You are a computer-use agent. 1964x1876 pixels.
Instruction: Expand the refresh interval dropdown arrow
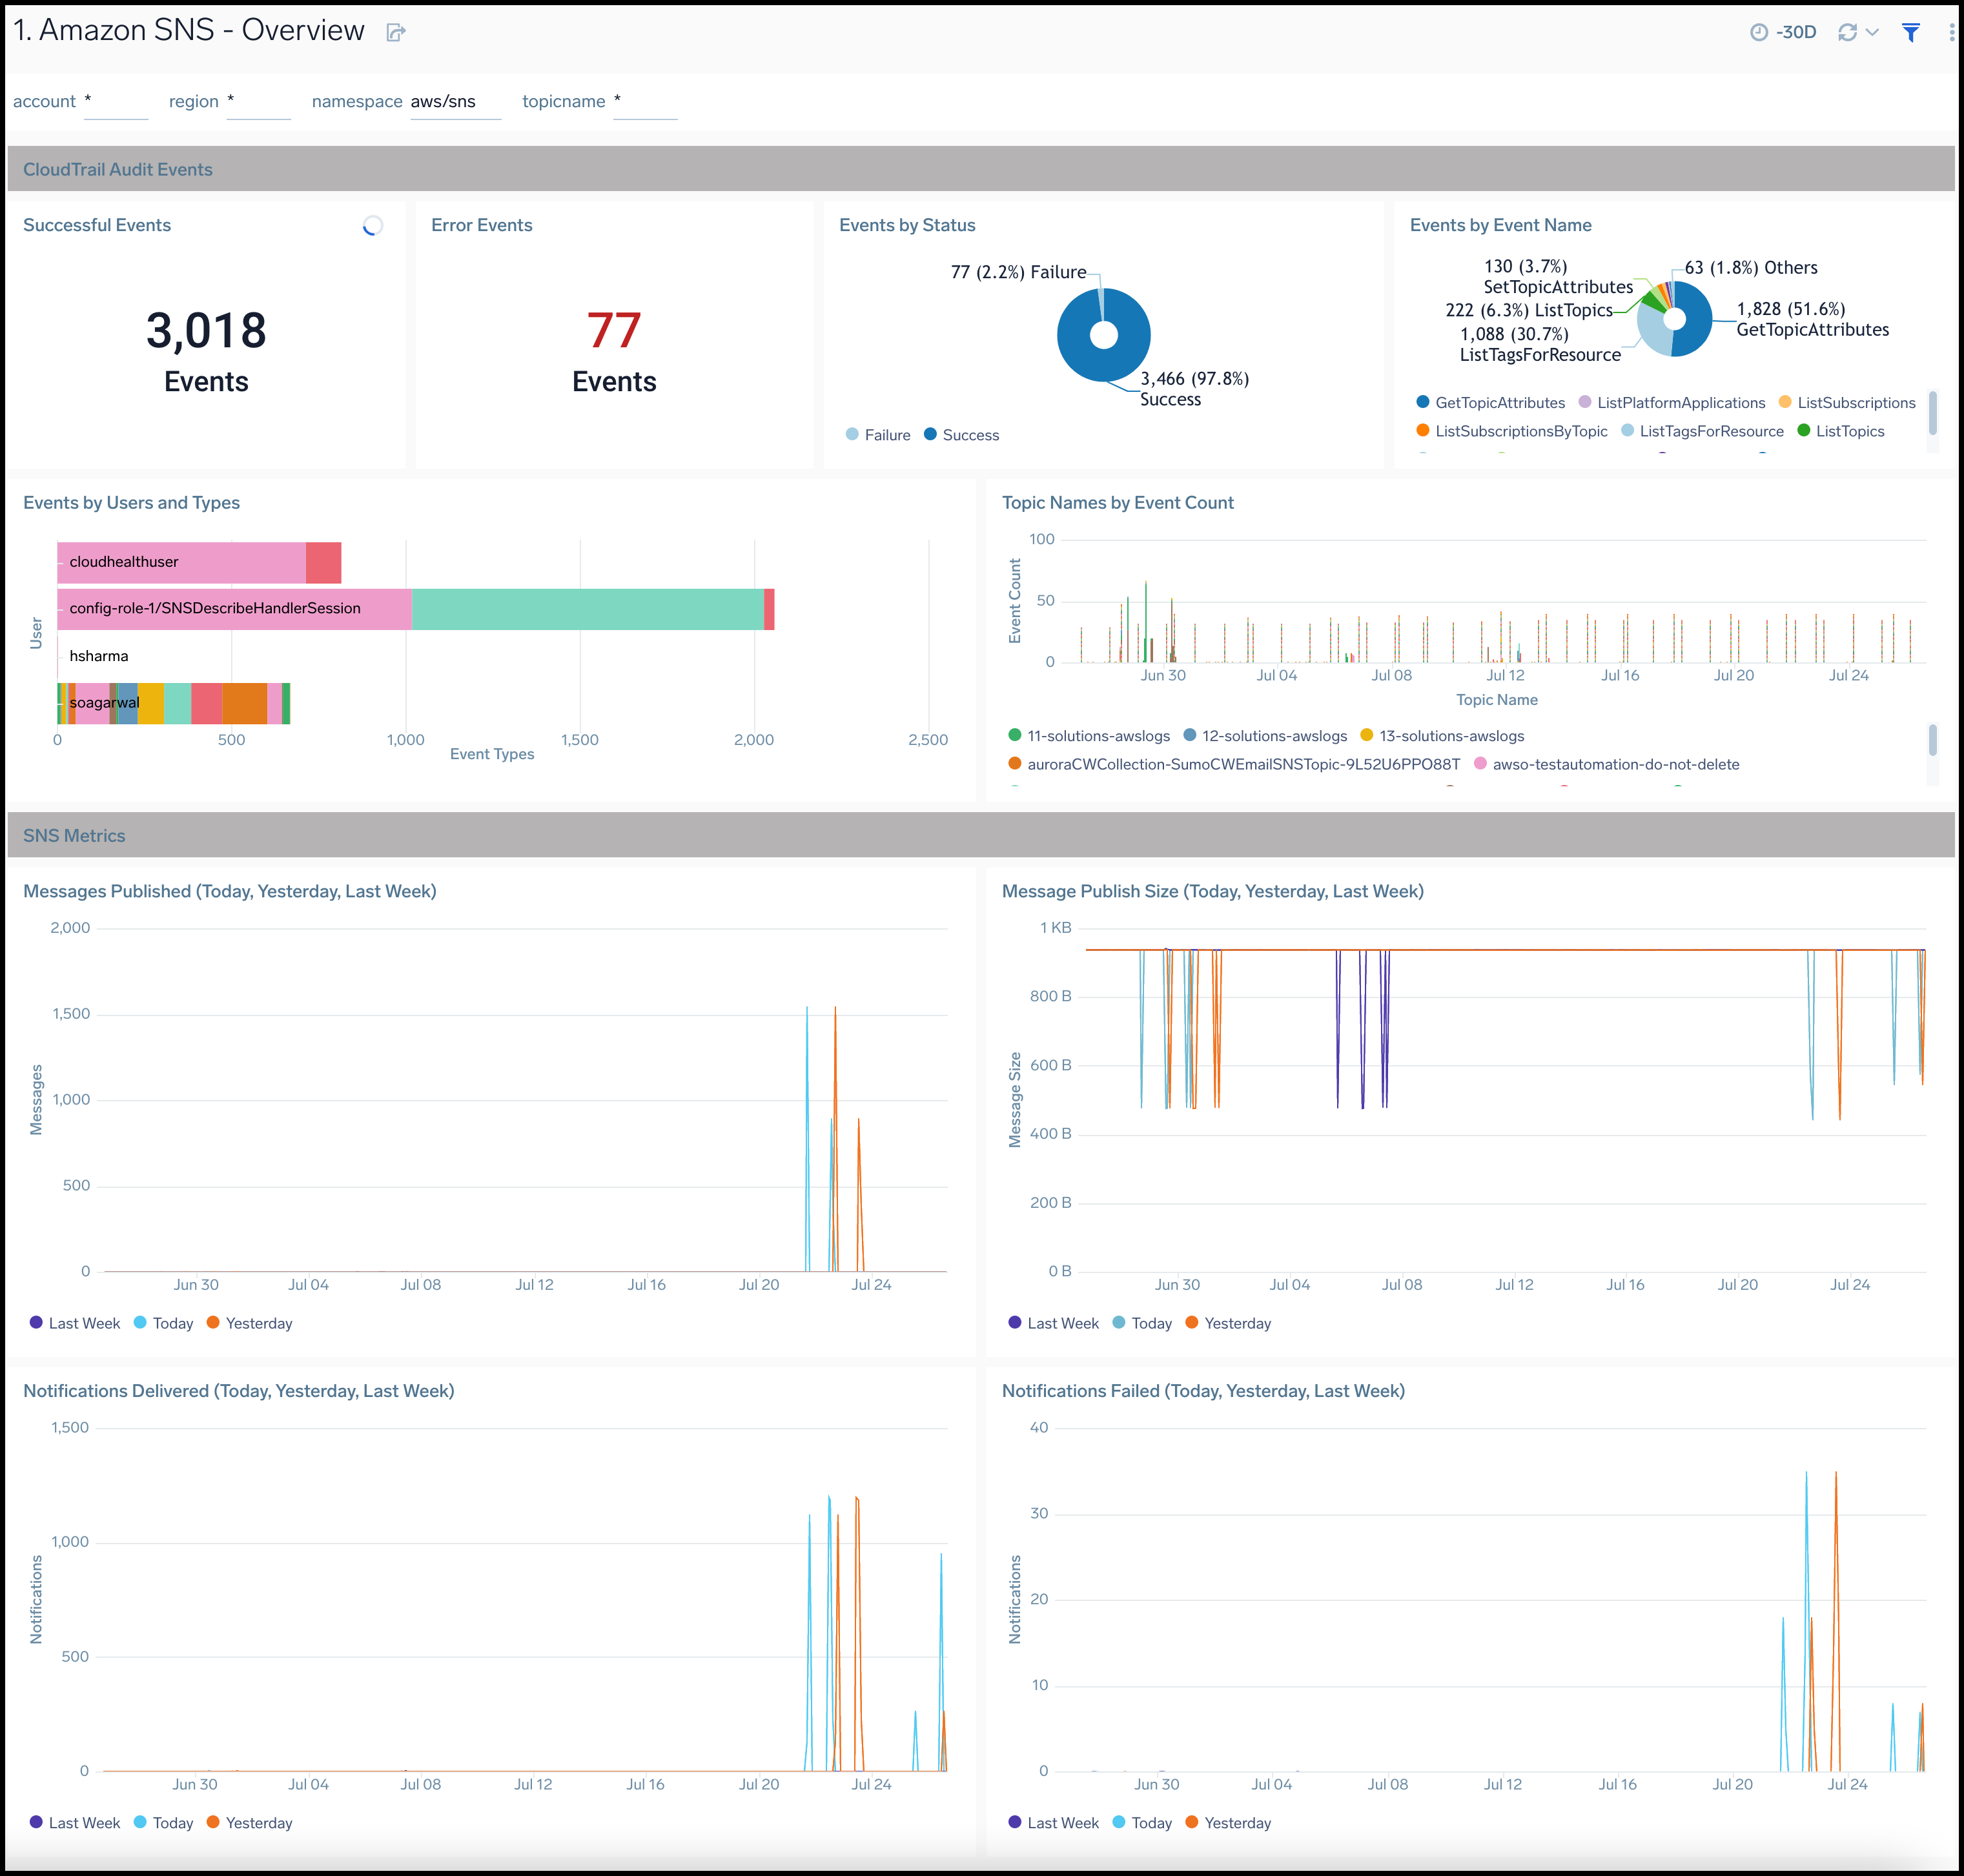[x=1872, y=31]
